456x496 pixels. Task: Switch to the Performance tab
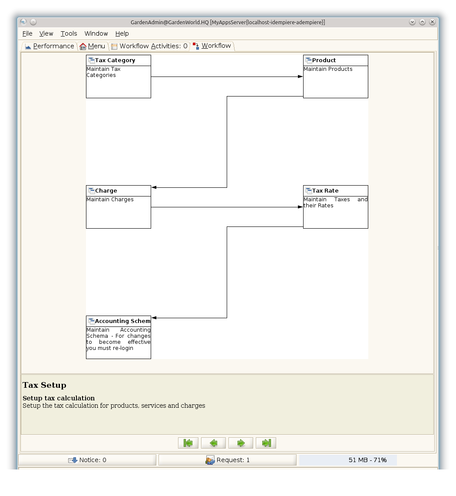(50, 46)
